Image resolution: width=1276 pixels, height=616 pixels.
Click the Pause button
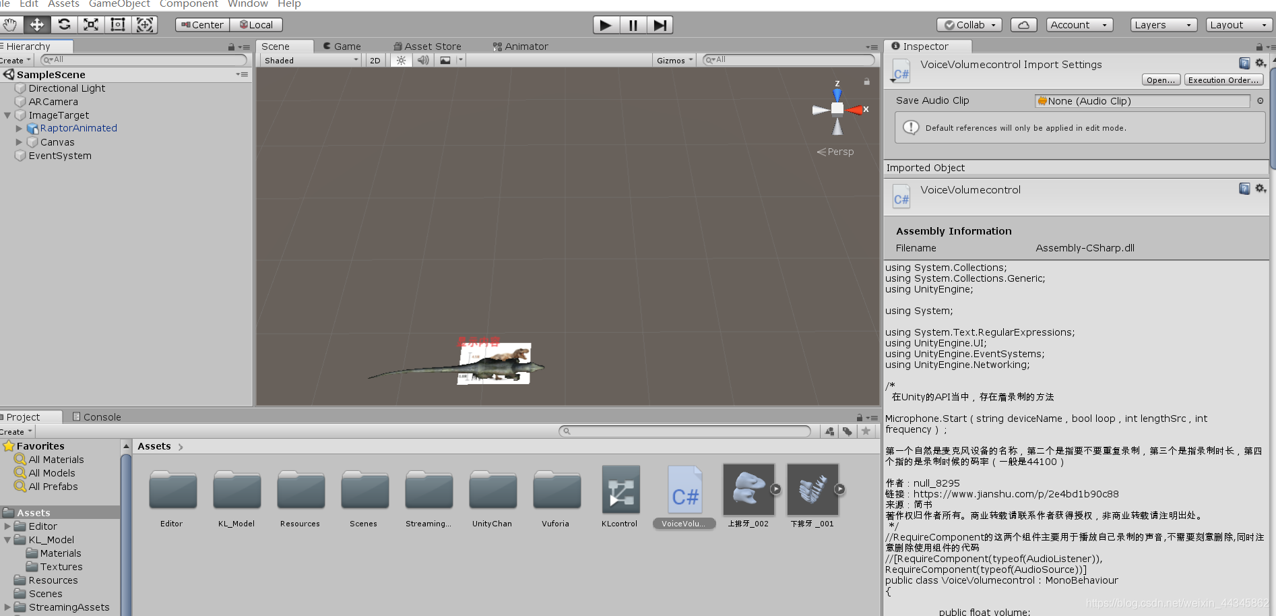633,25
